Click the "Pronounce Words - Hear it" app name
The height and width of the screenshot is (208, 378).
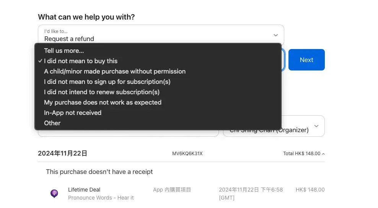(101, 198)
